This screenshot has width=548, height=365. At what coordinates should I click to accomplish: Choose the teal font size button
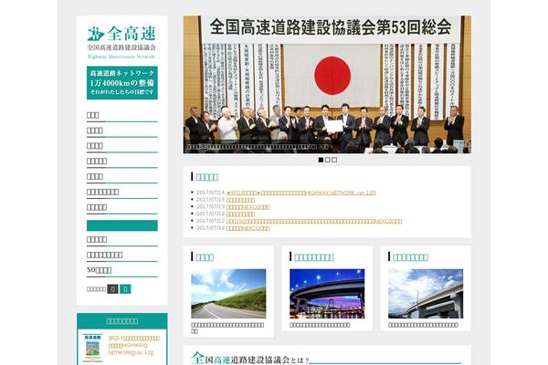(x=125, y=289)
